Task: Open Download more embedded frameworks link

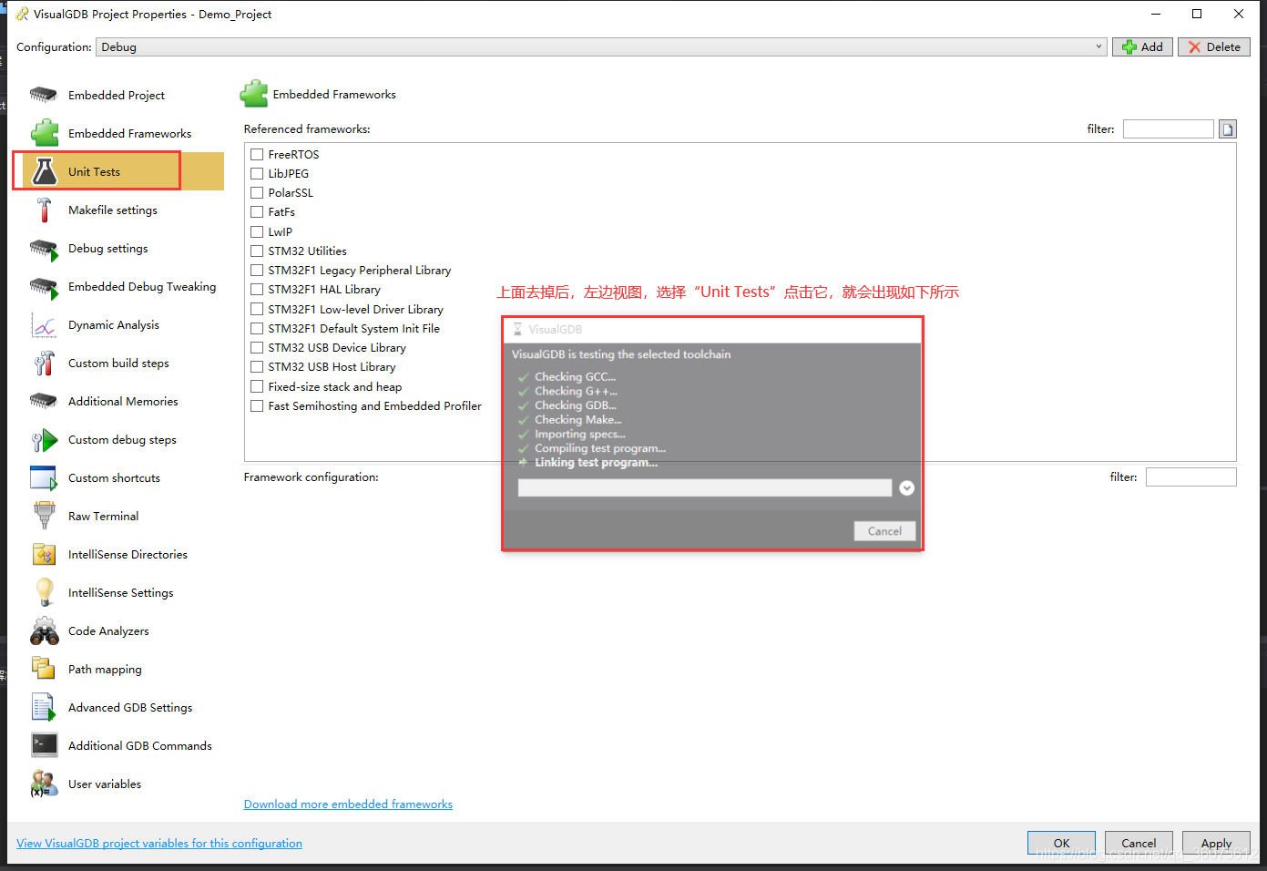Action: pos(348,804)
